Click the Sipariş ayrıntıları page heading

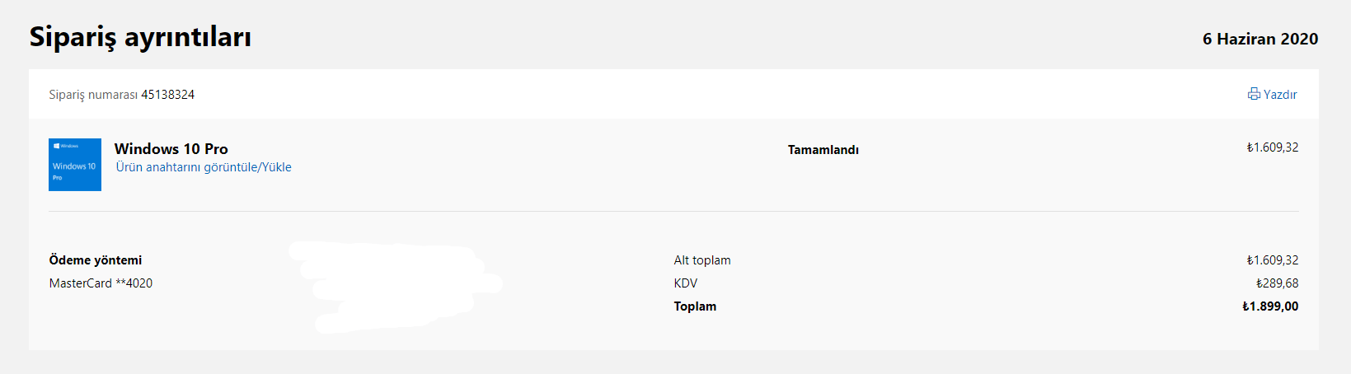(x=140, y=37)
